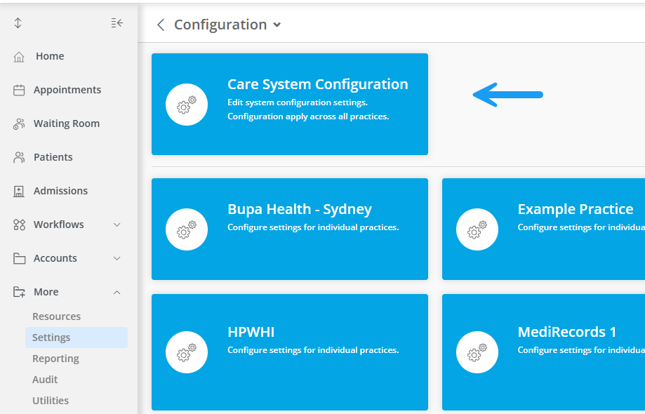645x414 pixels.
Task: Collapse the sidebar using the collapse menu icon
Action: [117, 23]
